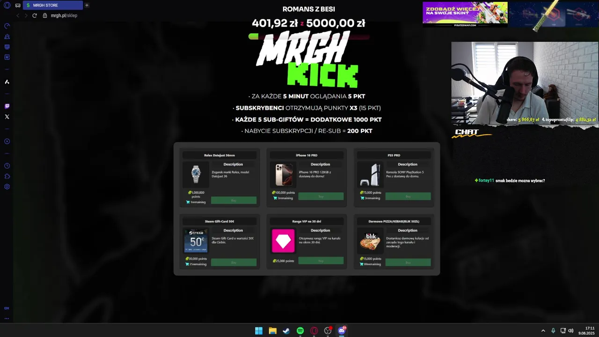Buy the Steam Gift-Card 50€

tap(234, 263)
